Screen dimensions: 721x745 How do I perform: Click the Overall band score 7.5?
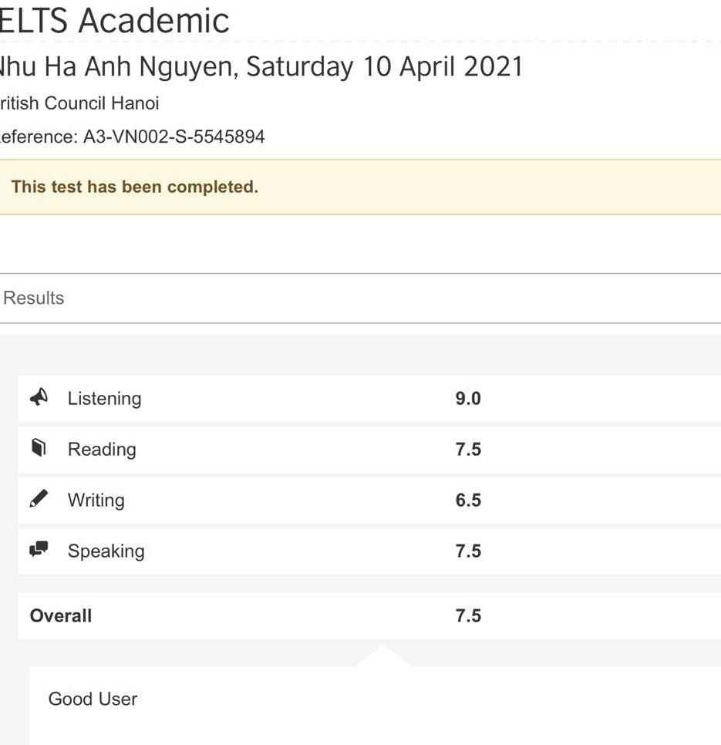pos(468,616)
